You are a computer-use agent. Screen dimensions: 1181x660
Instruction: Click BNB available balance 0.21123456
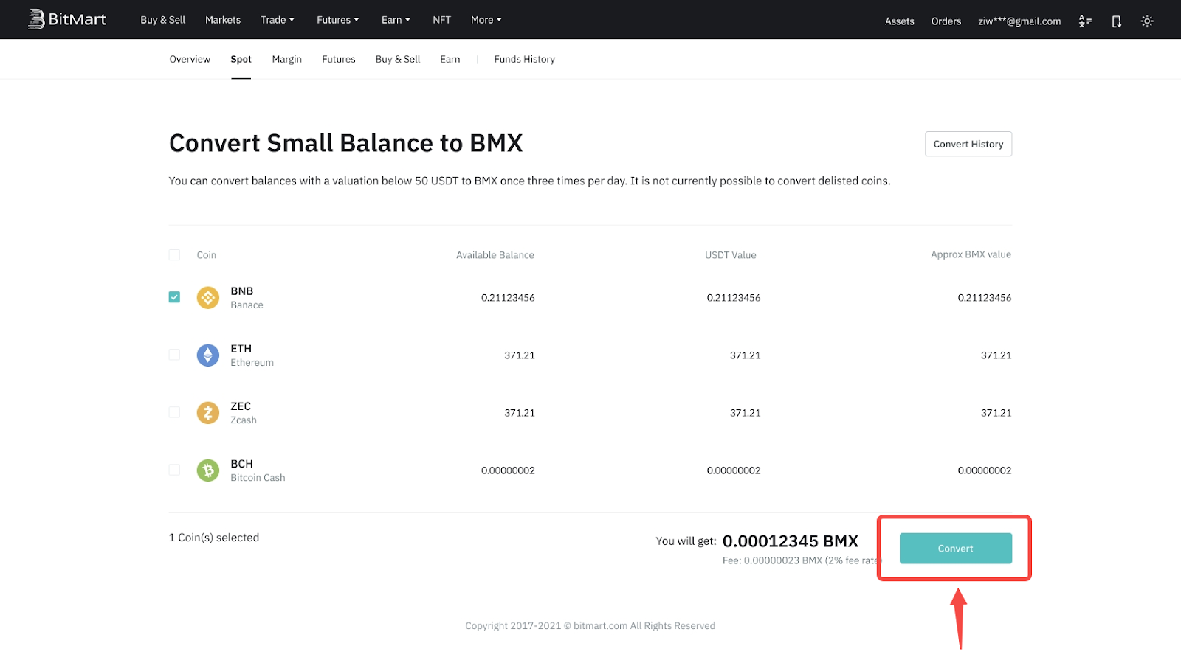(508, 298)
